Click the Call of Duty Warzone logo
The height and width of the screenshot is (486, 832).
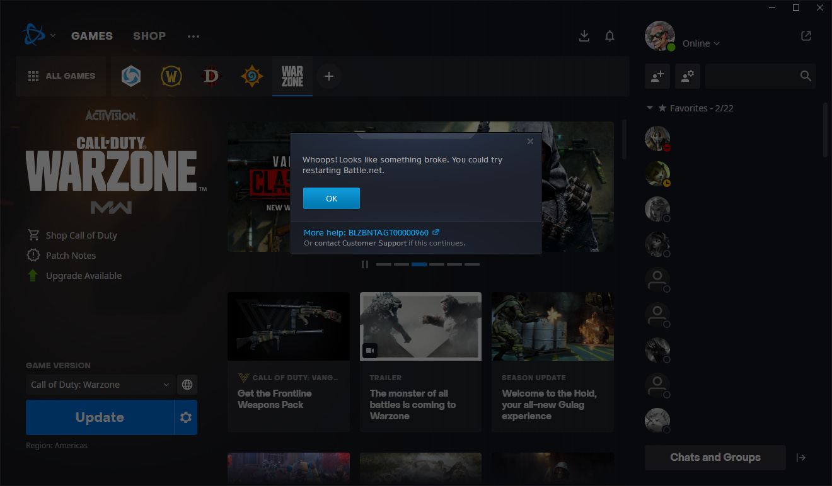pos(115,162)
